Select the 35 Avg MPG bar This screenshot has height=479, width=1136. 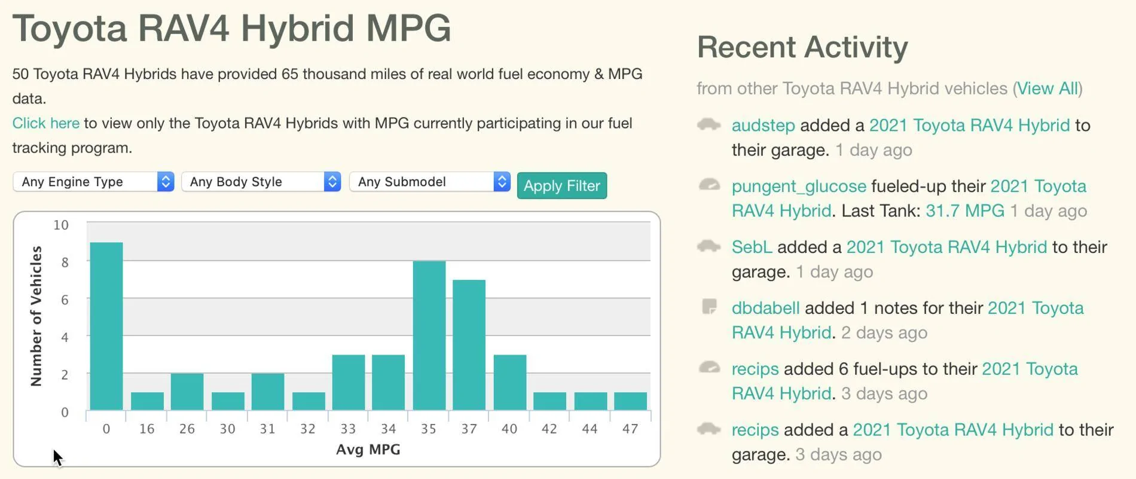429,335
